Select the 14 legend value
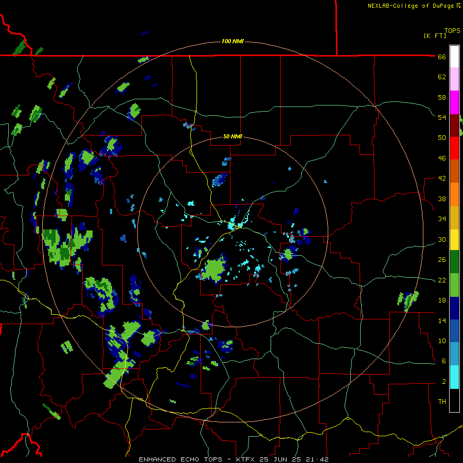Viewport: 463px width, 463px height. (442, 320)
